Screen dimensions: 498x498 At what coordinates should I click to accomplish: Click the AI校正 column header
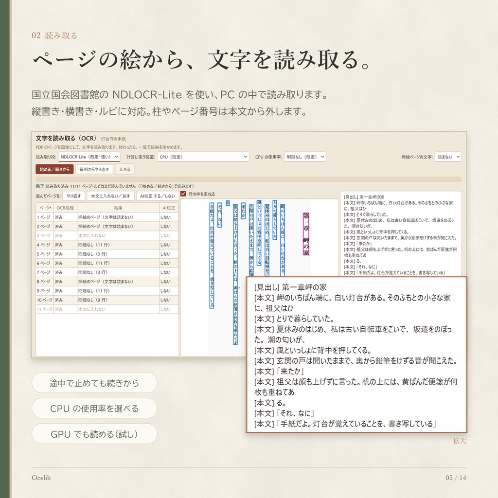point(169,208)
